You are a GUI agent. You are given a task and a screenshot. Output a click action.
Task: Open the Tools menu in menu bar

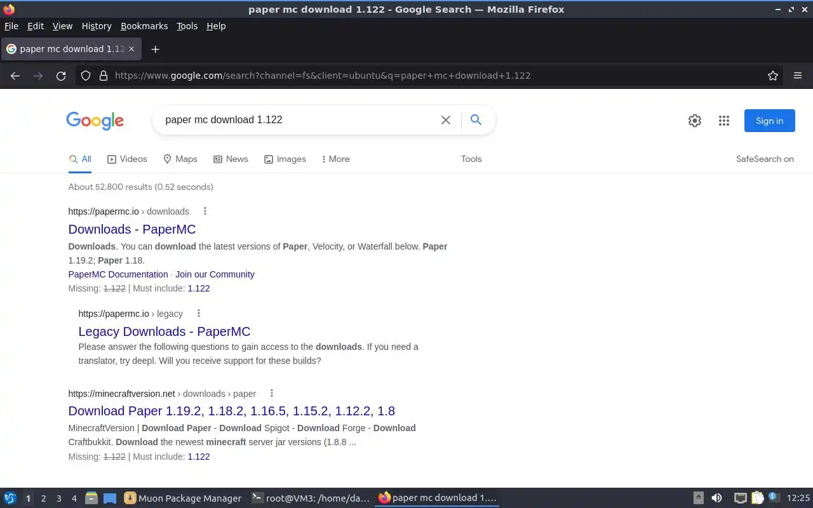click(x=187, y=26)
